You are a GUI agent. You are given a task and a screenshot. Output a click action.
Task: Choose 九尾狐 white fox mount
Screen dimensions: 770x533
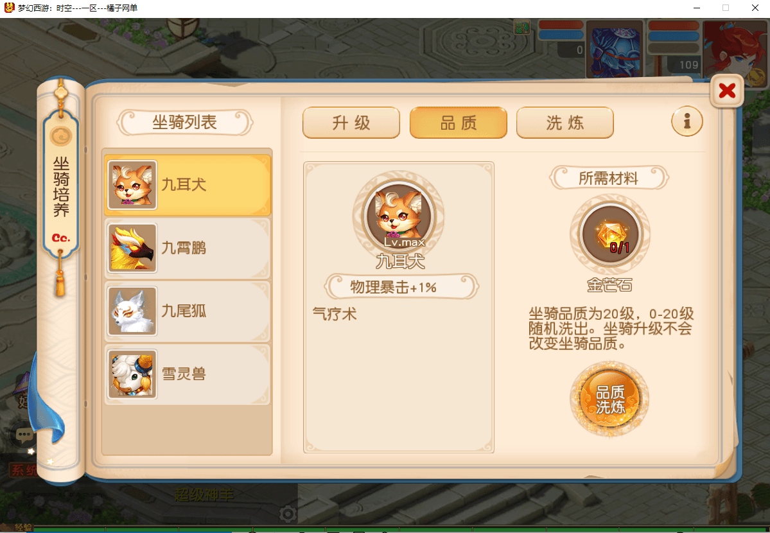(187, 311)
